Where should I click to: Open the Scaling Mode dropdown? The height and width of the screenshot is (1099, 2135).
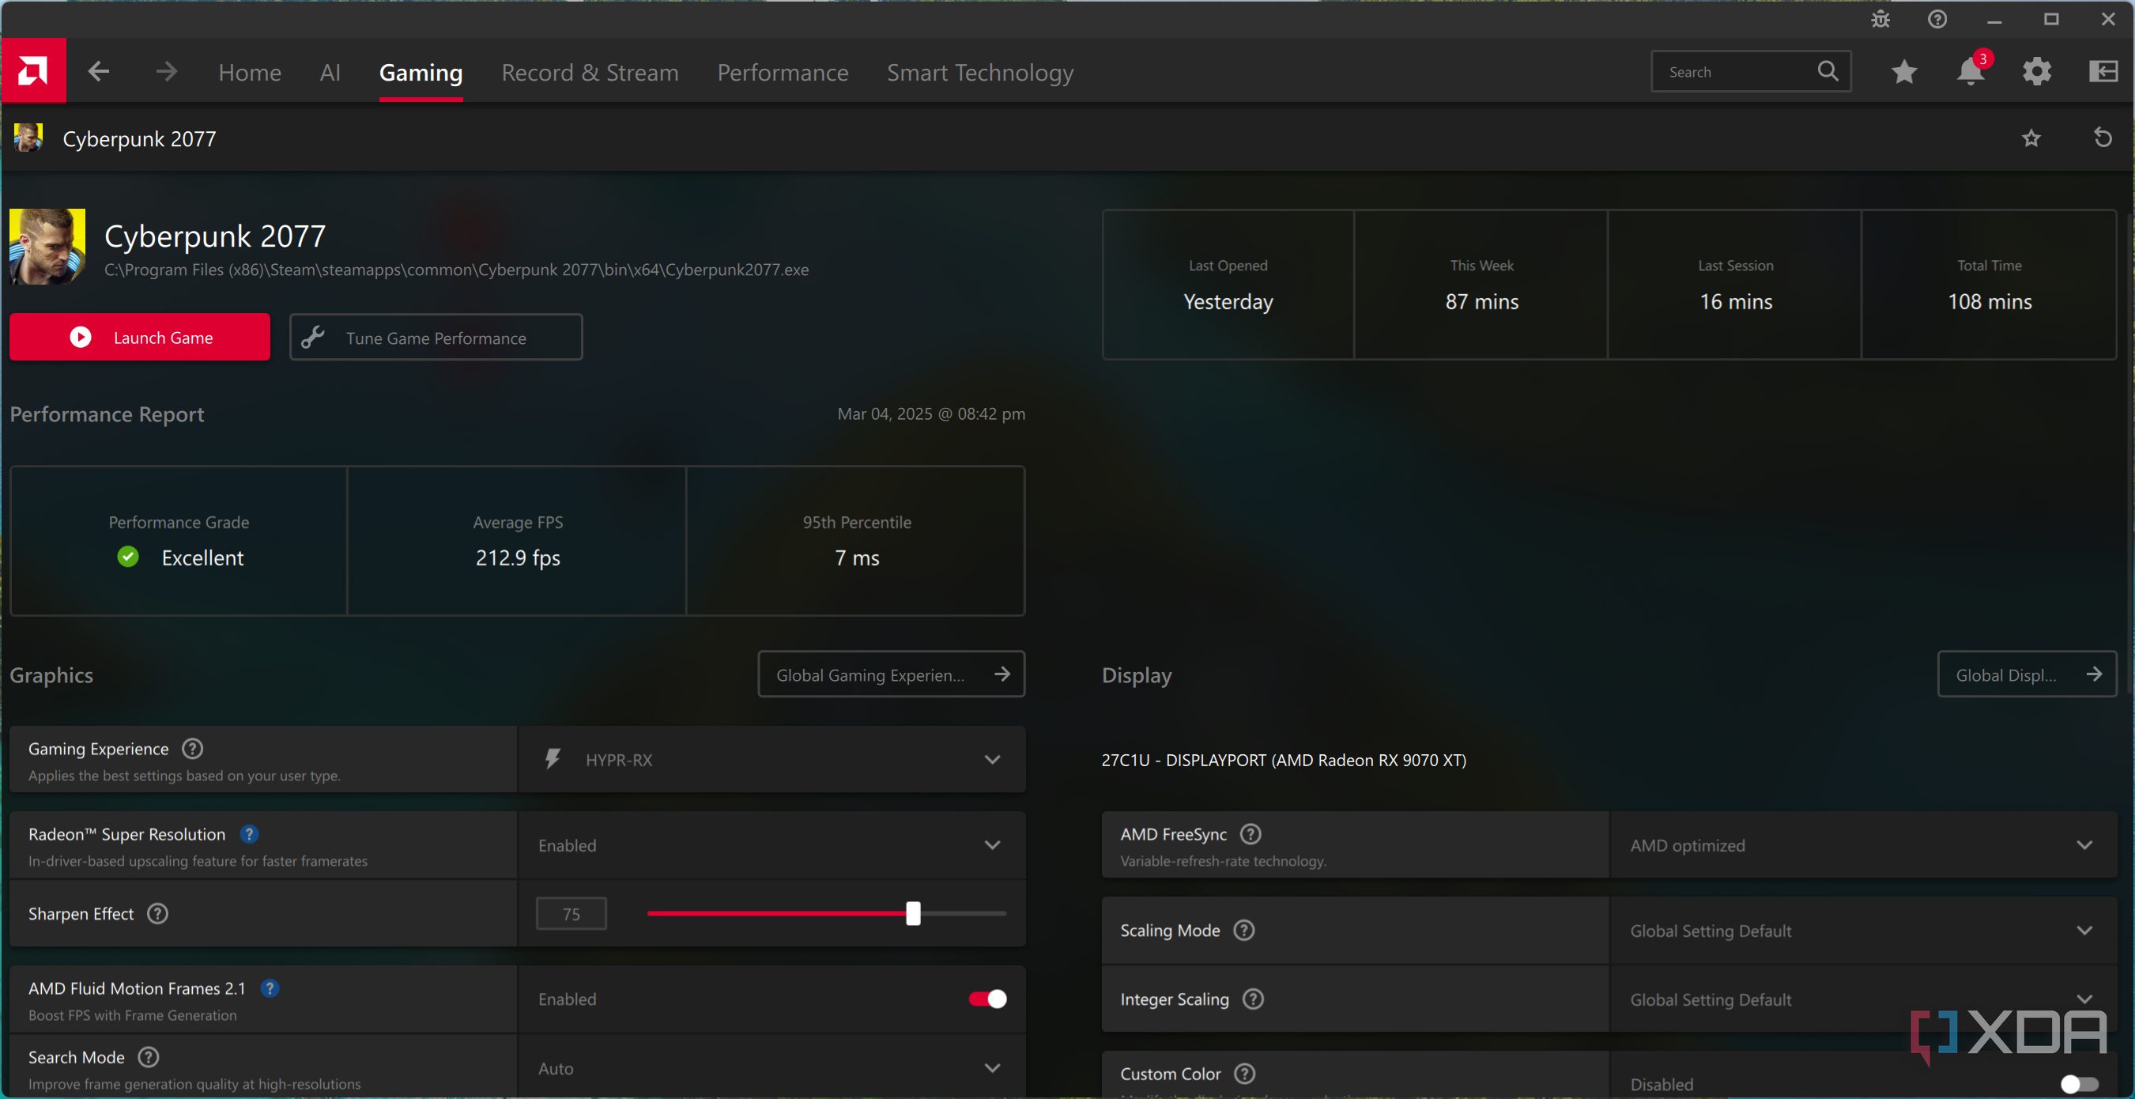[x=1862, y=931]
